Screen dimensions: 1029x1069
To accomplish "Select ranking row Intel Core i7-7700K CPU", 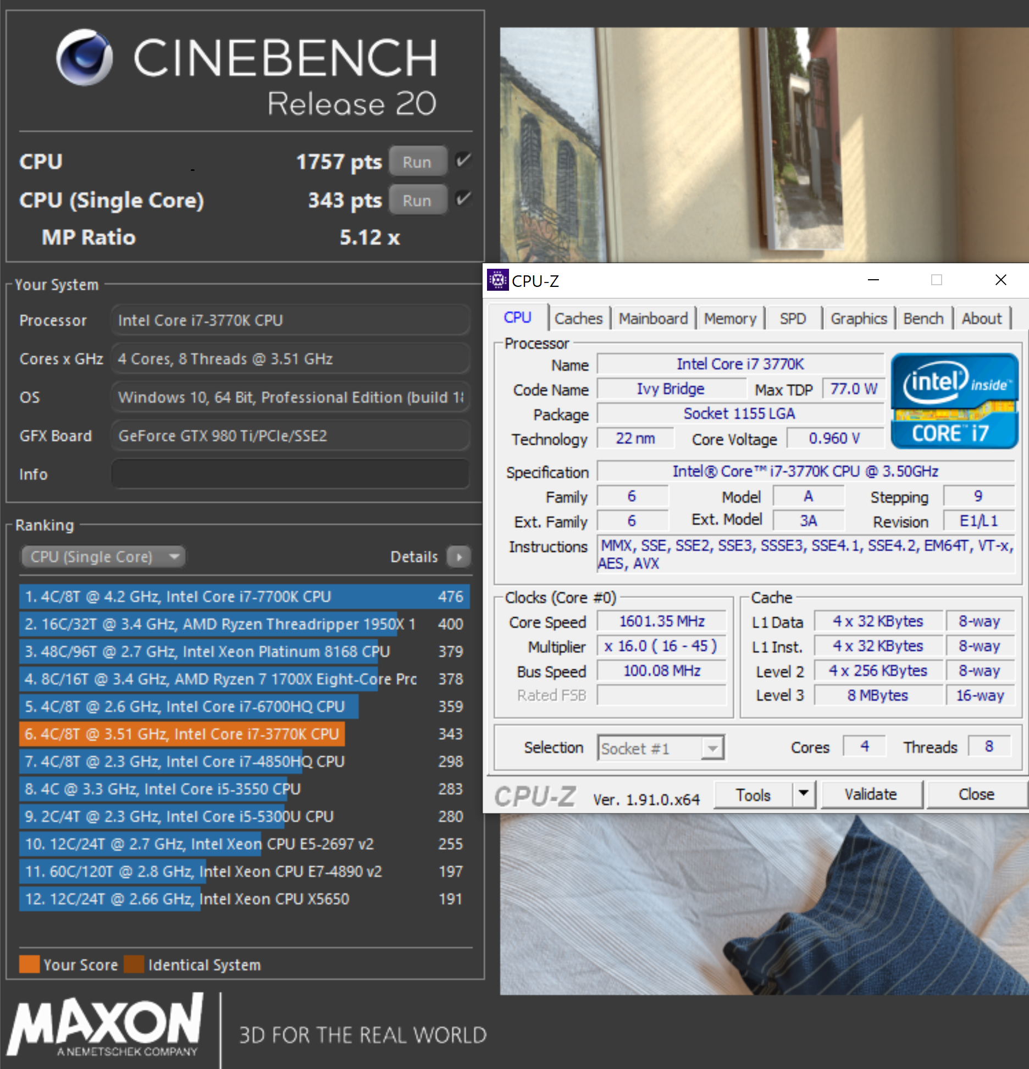I will [x=245, y=596].
